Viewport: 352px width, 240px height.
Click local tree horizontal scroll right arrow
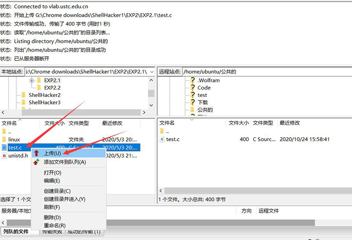coord(144,112)
